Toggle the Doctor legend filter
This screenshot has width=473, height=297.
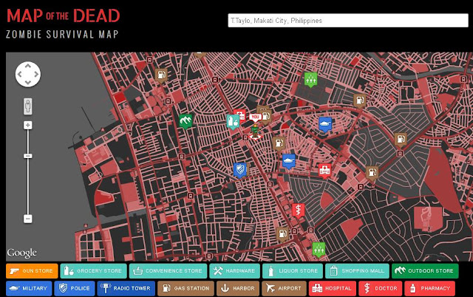pyautogui.click(x=381, y=288)
